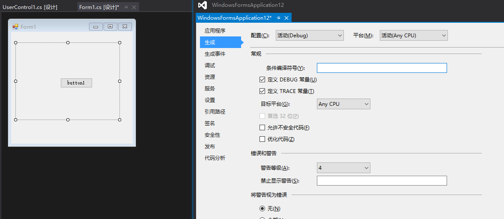The image size is (504, 219).
Task: Switch to UserControl1.cs design tab
Action: click(x=30, y=7)
